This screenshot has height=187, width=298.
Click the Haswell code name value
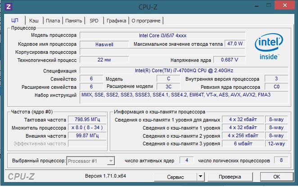pos(104,44)
